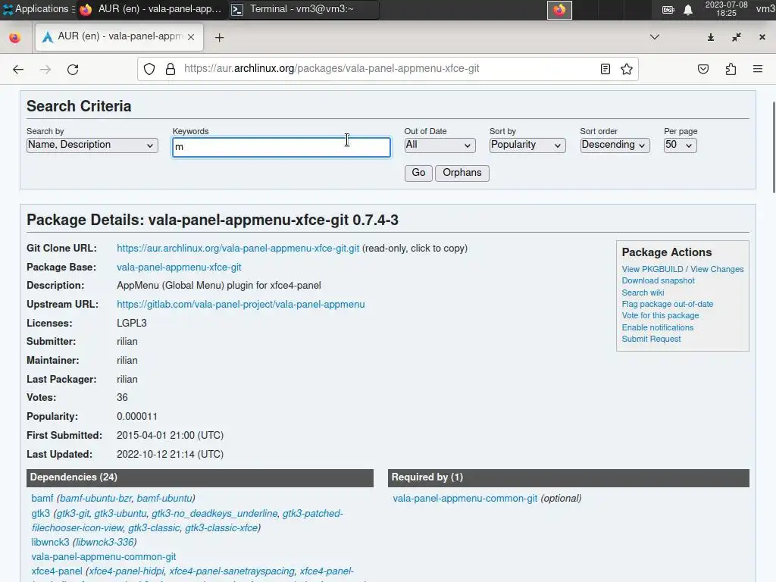776x582 pixels.
Task: Close the AUR vala-panel-appmenu tab
Action: 191,37
